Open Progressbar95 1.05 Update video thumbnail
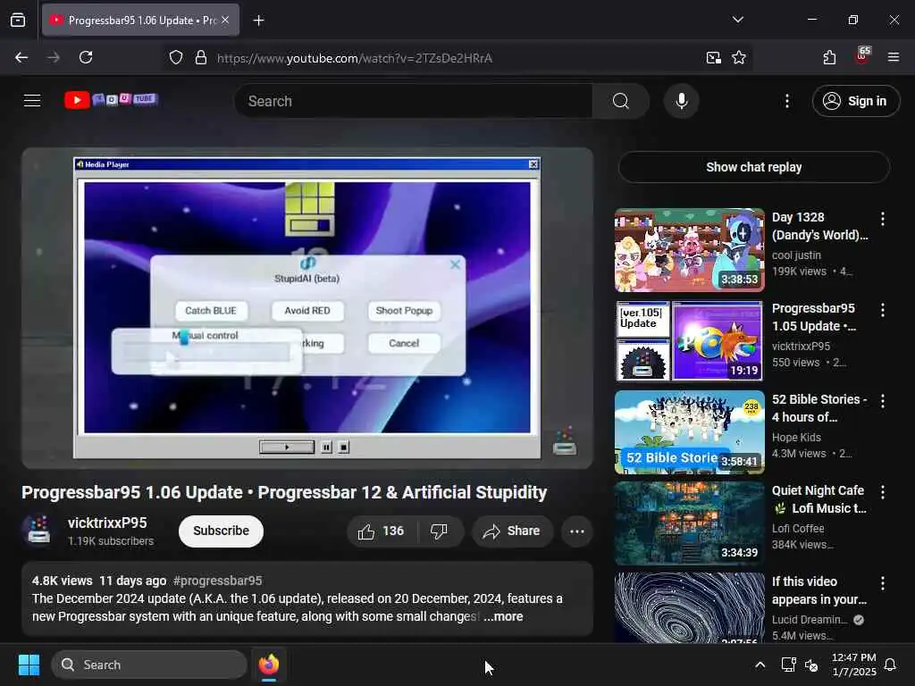The width and height of the screenshot is (915, 686). pos(689,340)
